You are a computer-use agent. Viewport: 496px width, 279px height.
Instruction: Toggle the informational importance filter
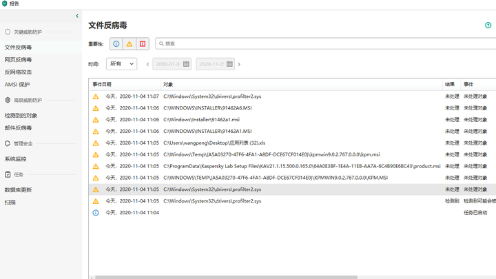(x=116, y=43)
